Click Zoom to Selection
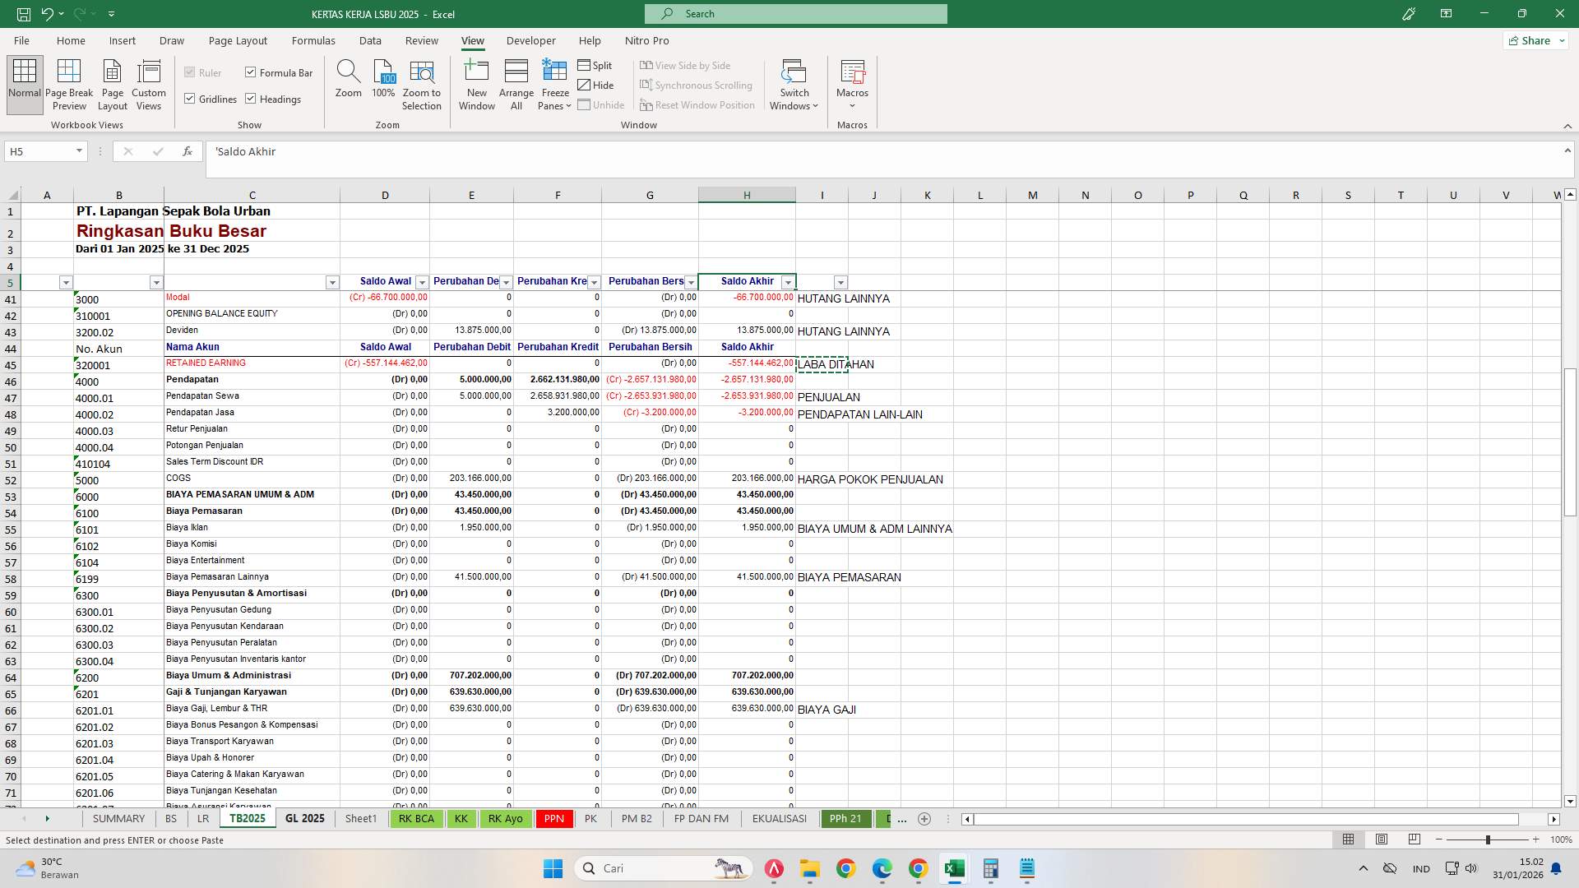 click(421, 83)
